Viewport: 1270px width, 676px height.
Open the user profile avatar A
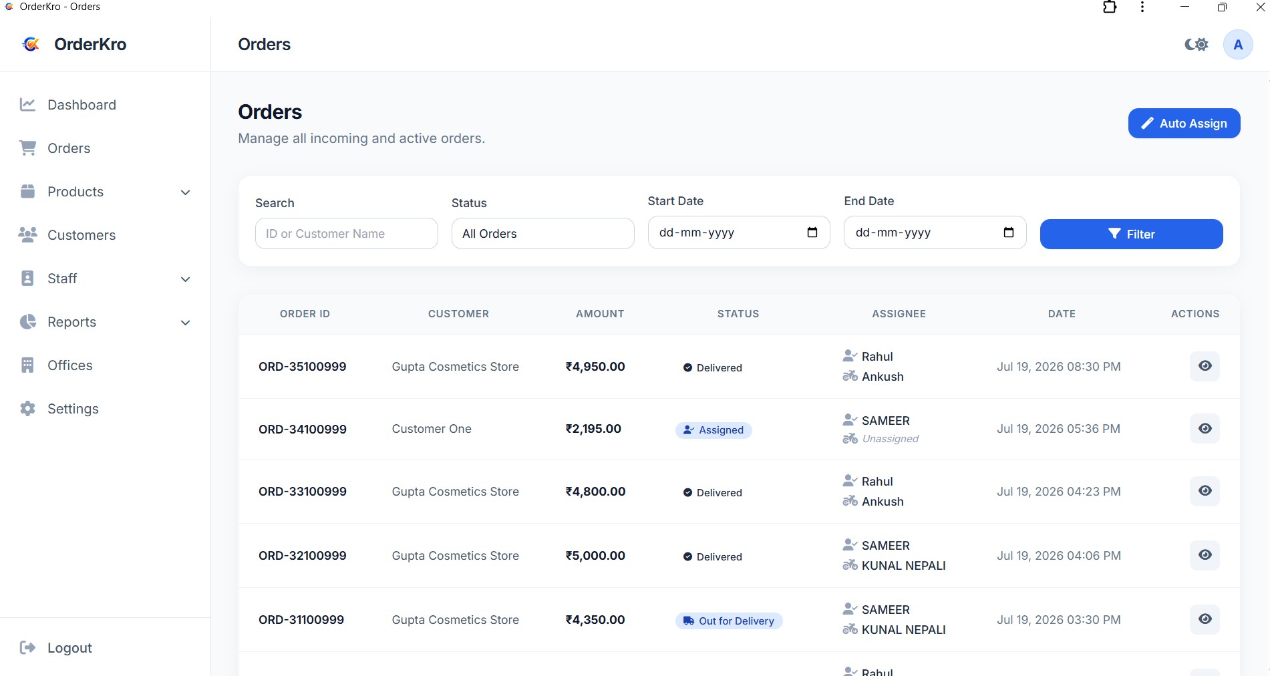click(x=1238, y=45)
